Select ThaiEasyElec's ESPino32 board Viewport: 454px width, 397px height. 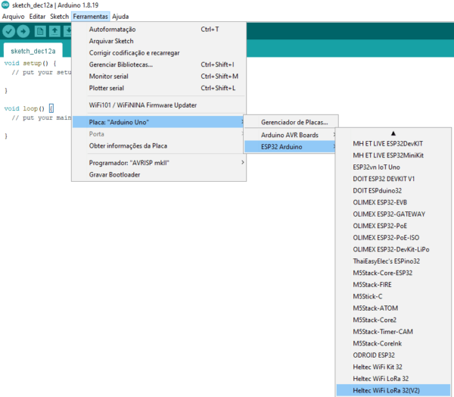tap(393, 261)
